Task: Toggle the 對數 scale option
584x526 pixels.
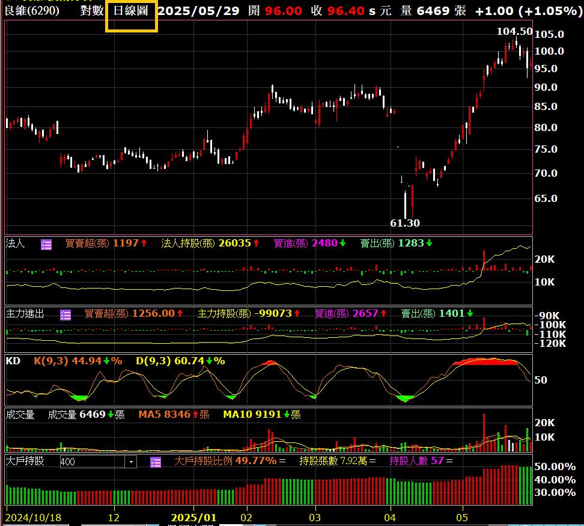Action: click(x=91, y=10)
